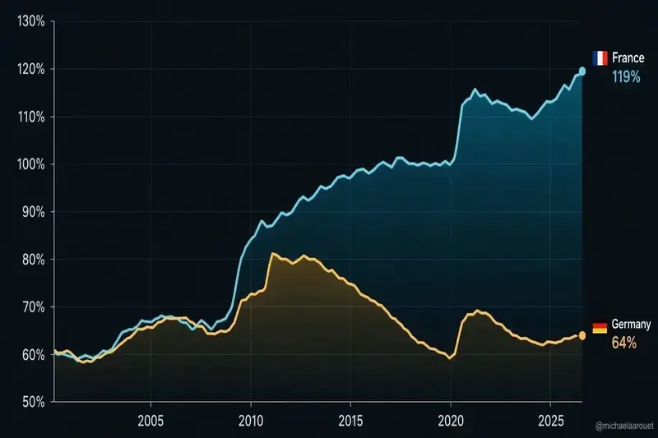Select the '119%' value label

click(626, 77)
